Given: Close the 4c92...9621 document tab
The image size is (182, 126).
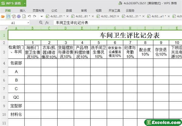Looking at the screenshot, I should coord(118,16).
